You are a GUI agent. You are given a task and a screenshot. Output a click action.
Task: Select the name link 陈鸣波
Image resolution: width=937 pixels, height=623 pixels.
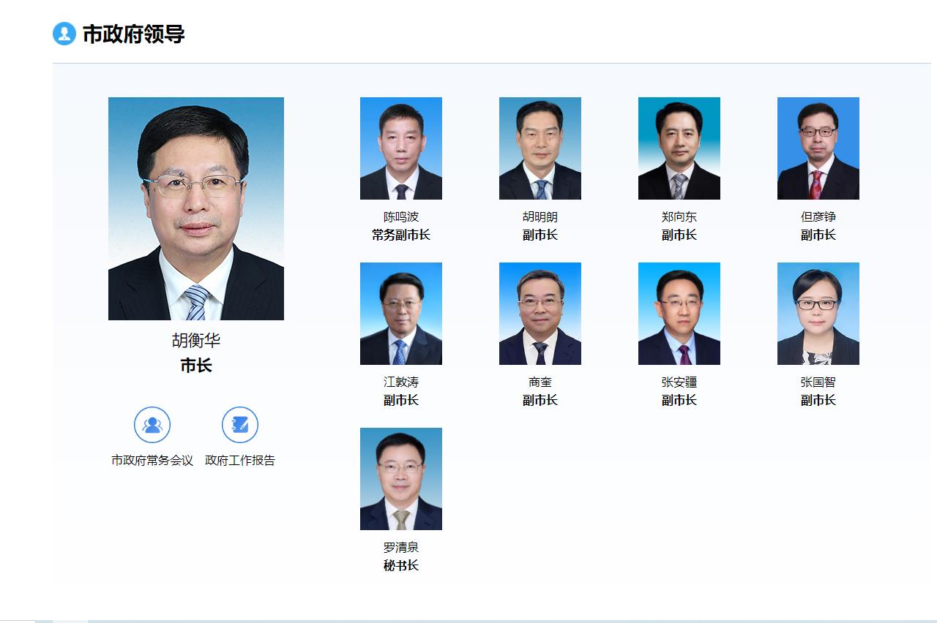pos(401,217)
